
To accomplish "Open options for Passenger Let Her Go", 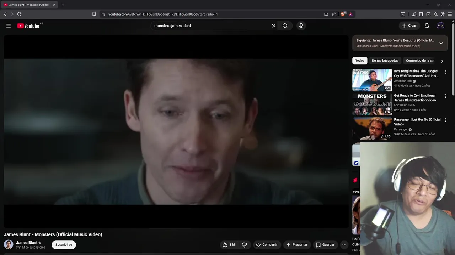I will click(x=446, y=120).
